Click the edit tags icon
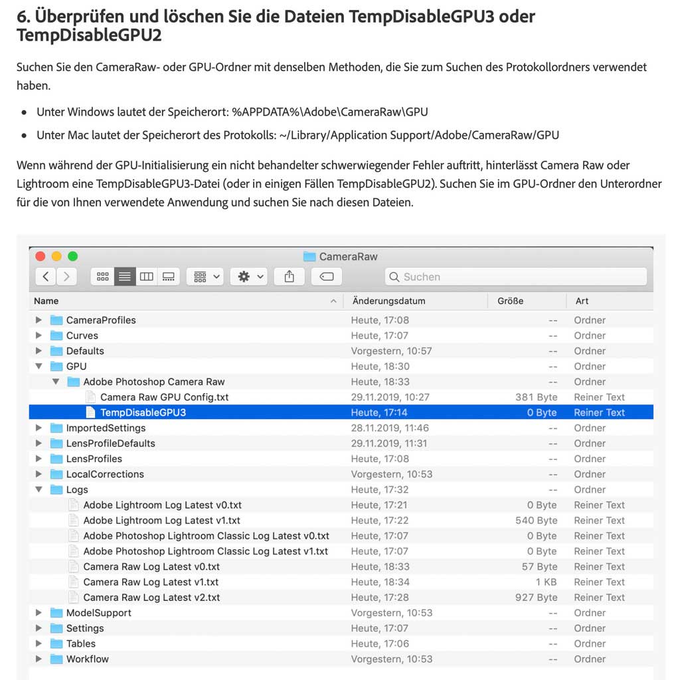The height and width of the screenshot is (680, 674). [x=327, y=276]
